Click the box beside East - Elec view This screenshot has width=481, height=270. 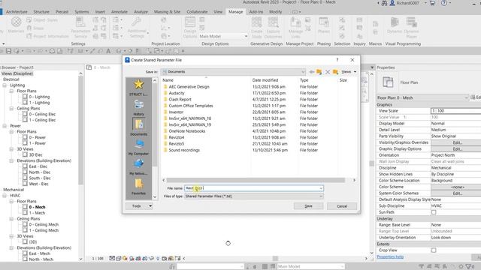[25, 166]
